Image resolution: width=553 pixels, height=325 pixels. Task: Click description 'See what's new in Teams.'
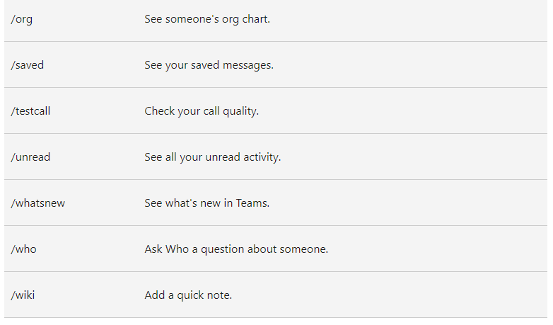[206, 203]
